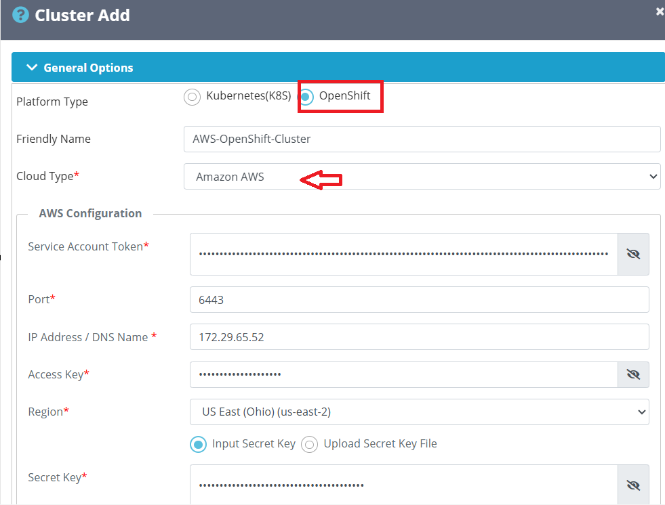Click the Port label
Viewport: 665px width, 505px height.
41,299
